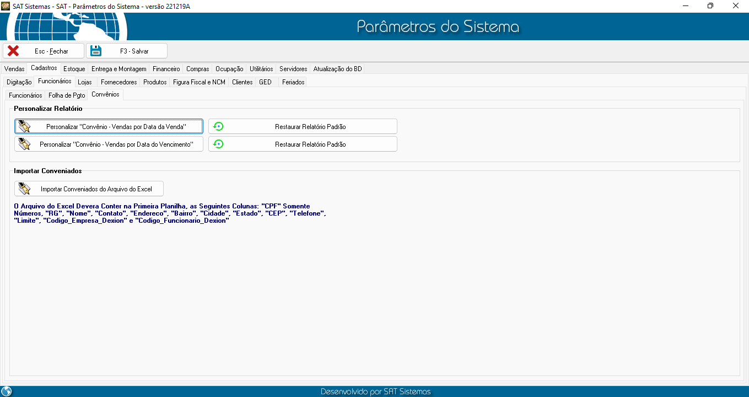
Task: Click the SAT application icon in title bar
Action: [6, 6]
